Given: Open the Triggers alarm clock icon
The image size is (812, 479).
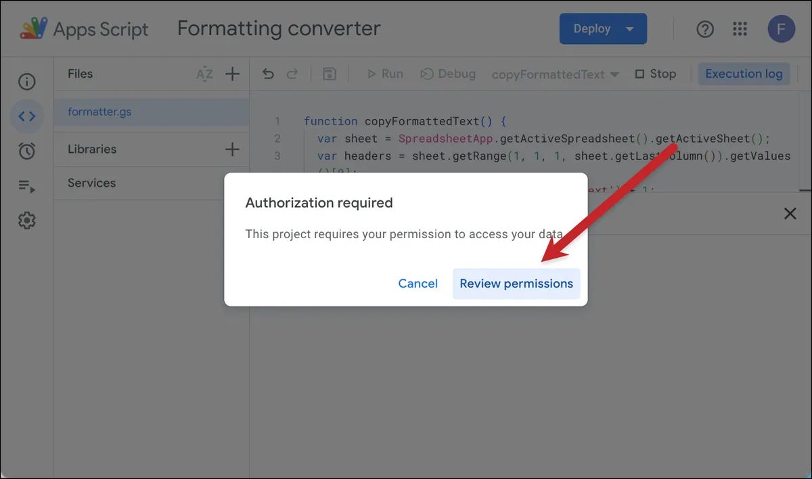Looking at the screenshot, I should 26,151.
